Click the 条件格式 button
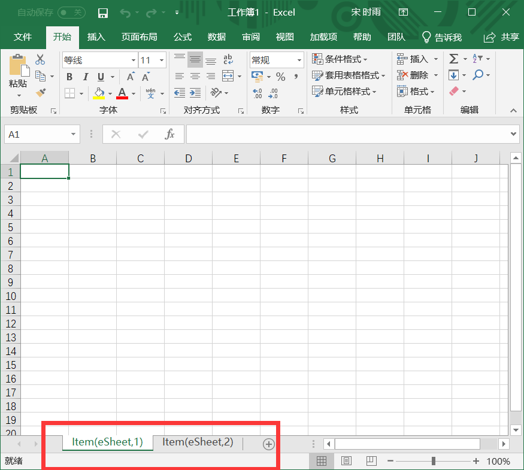Viewport: 524px width, 470px height. pyautogui.click(x=340, y=59)
